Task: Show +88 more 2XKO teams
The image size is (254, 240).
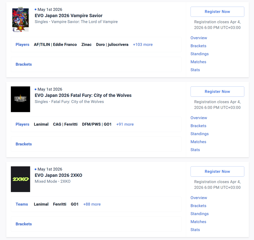Action: click(92, 204)
